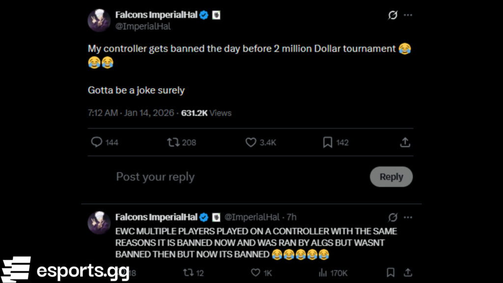Click the Post your reply field
503x283 pixels.
coord(155,176)
